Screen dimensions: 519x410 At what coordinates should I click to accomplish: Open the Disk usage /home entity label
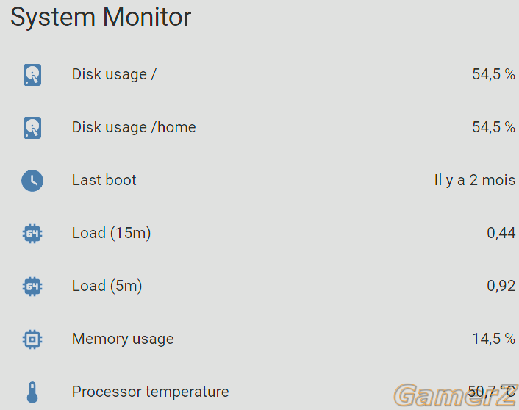[134, 127]
